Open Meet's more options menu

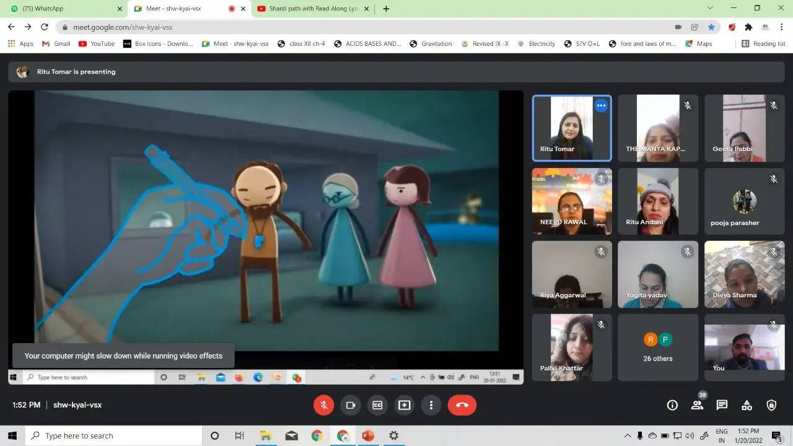click(x=431, y=405)
